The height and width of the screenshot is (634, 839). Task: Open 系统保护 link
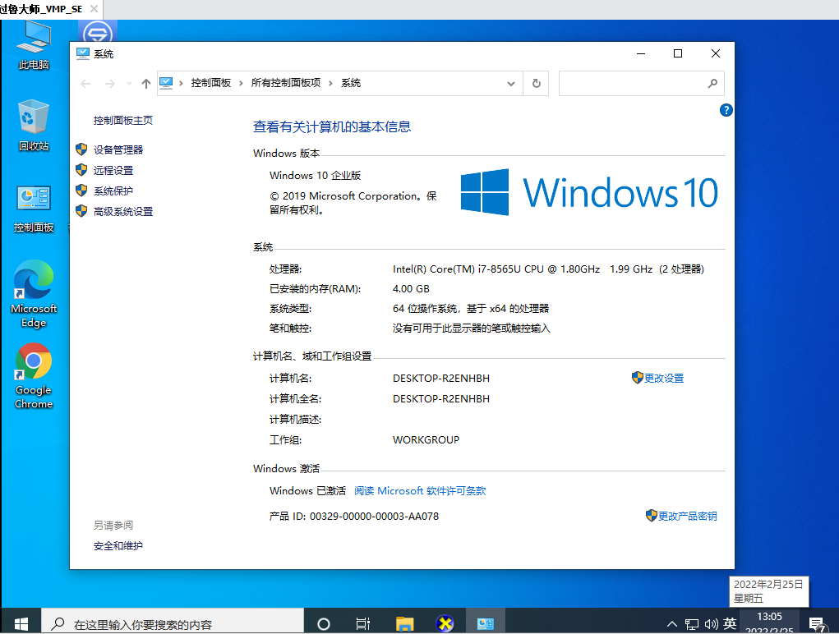coord(113,191)
